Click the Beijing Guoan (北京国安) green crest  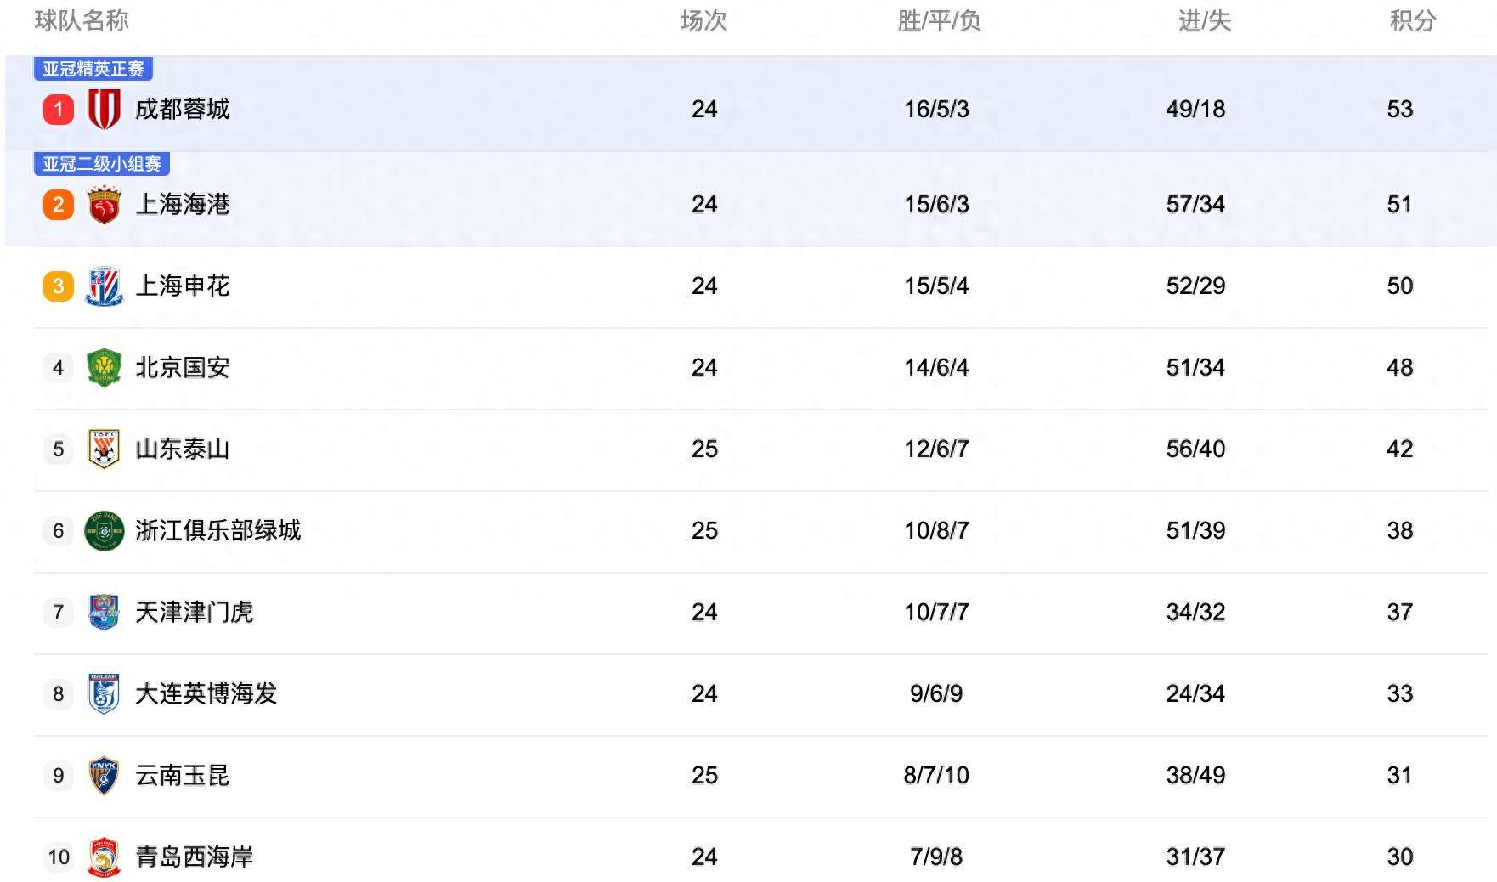pyautogui.click(x=105, y=368)
